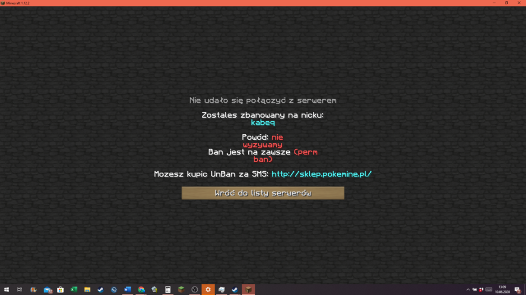Click the Minecraft grass block taskbar icon
The width and height of the screenshot is (526, 295).
pyautogui.click(x=181, y=289)
